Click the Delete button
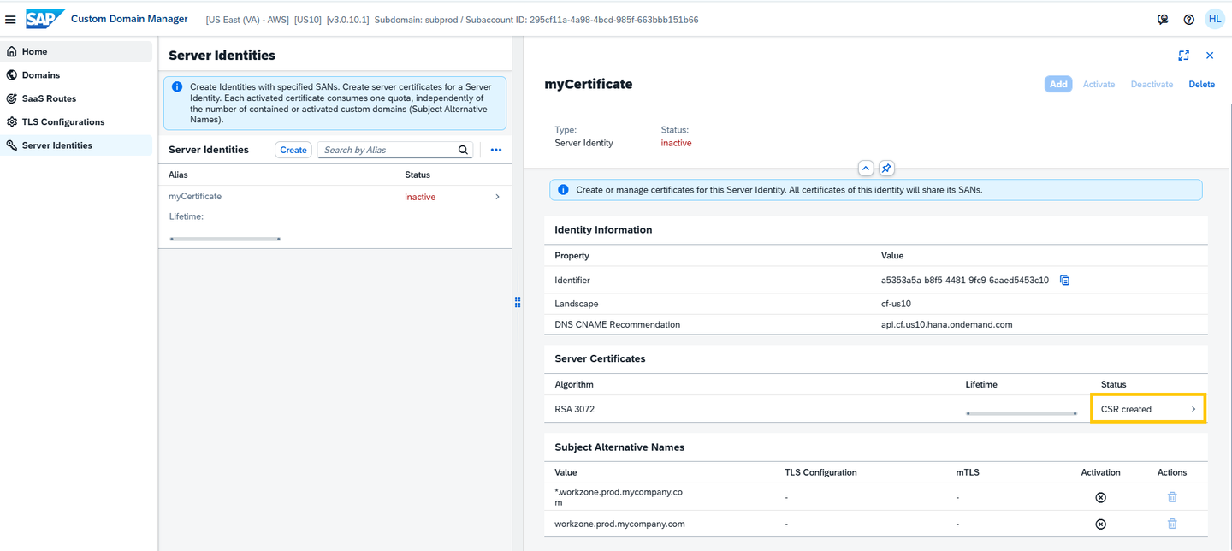 pos(1202,84)
